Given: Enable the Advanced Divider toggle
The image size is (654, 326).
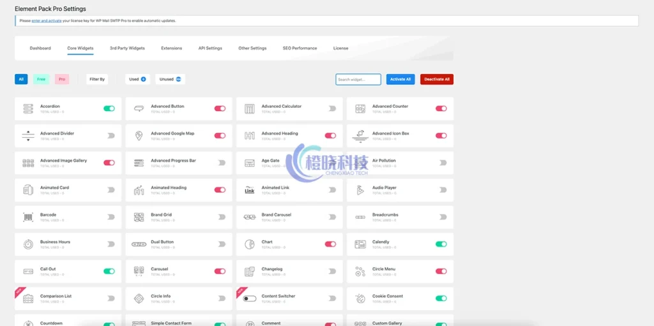Looking at the screenshot, I should (x=110, y=136).
